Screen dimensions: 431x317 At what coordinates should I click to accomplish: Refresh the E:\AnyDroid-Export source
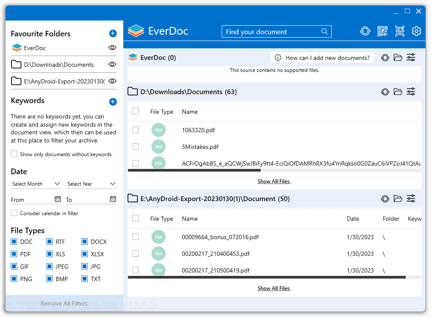pyautogui.click(x=385, y=198)
